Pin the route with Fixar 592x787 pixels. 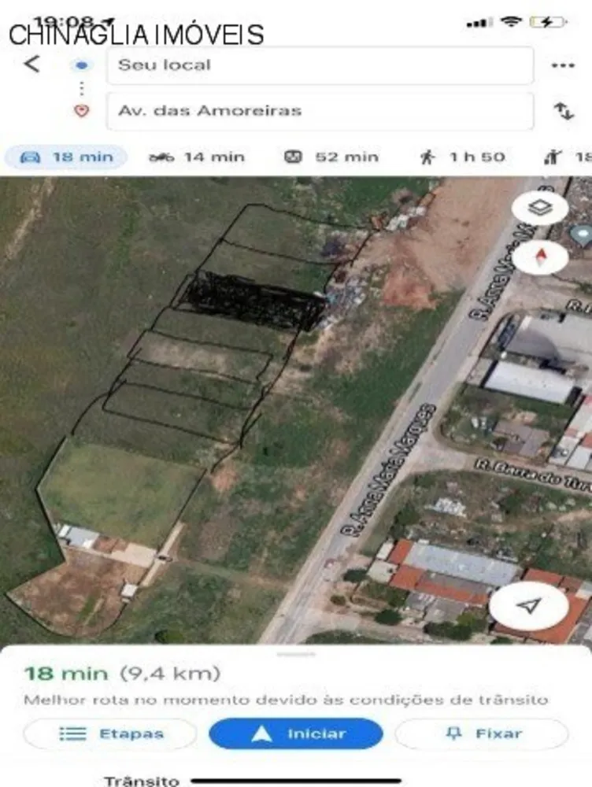click(x=482, y=733)
